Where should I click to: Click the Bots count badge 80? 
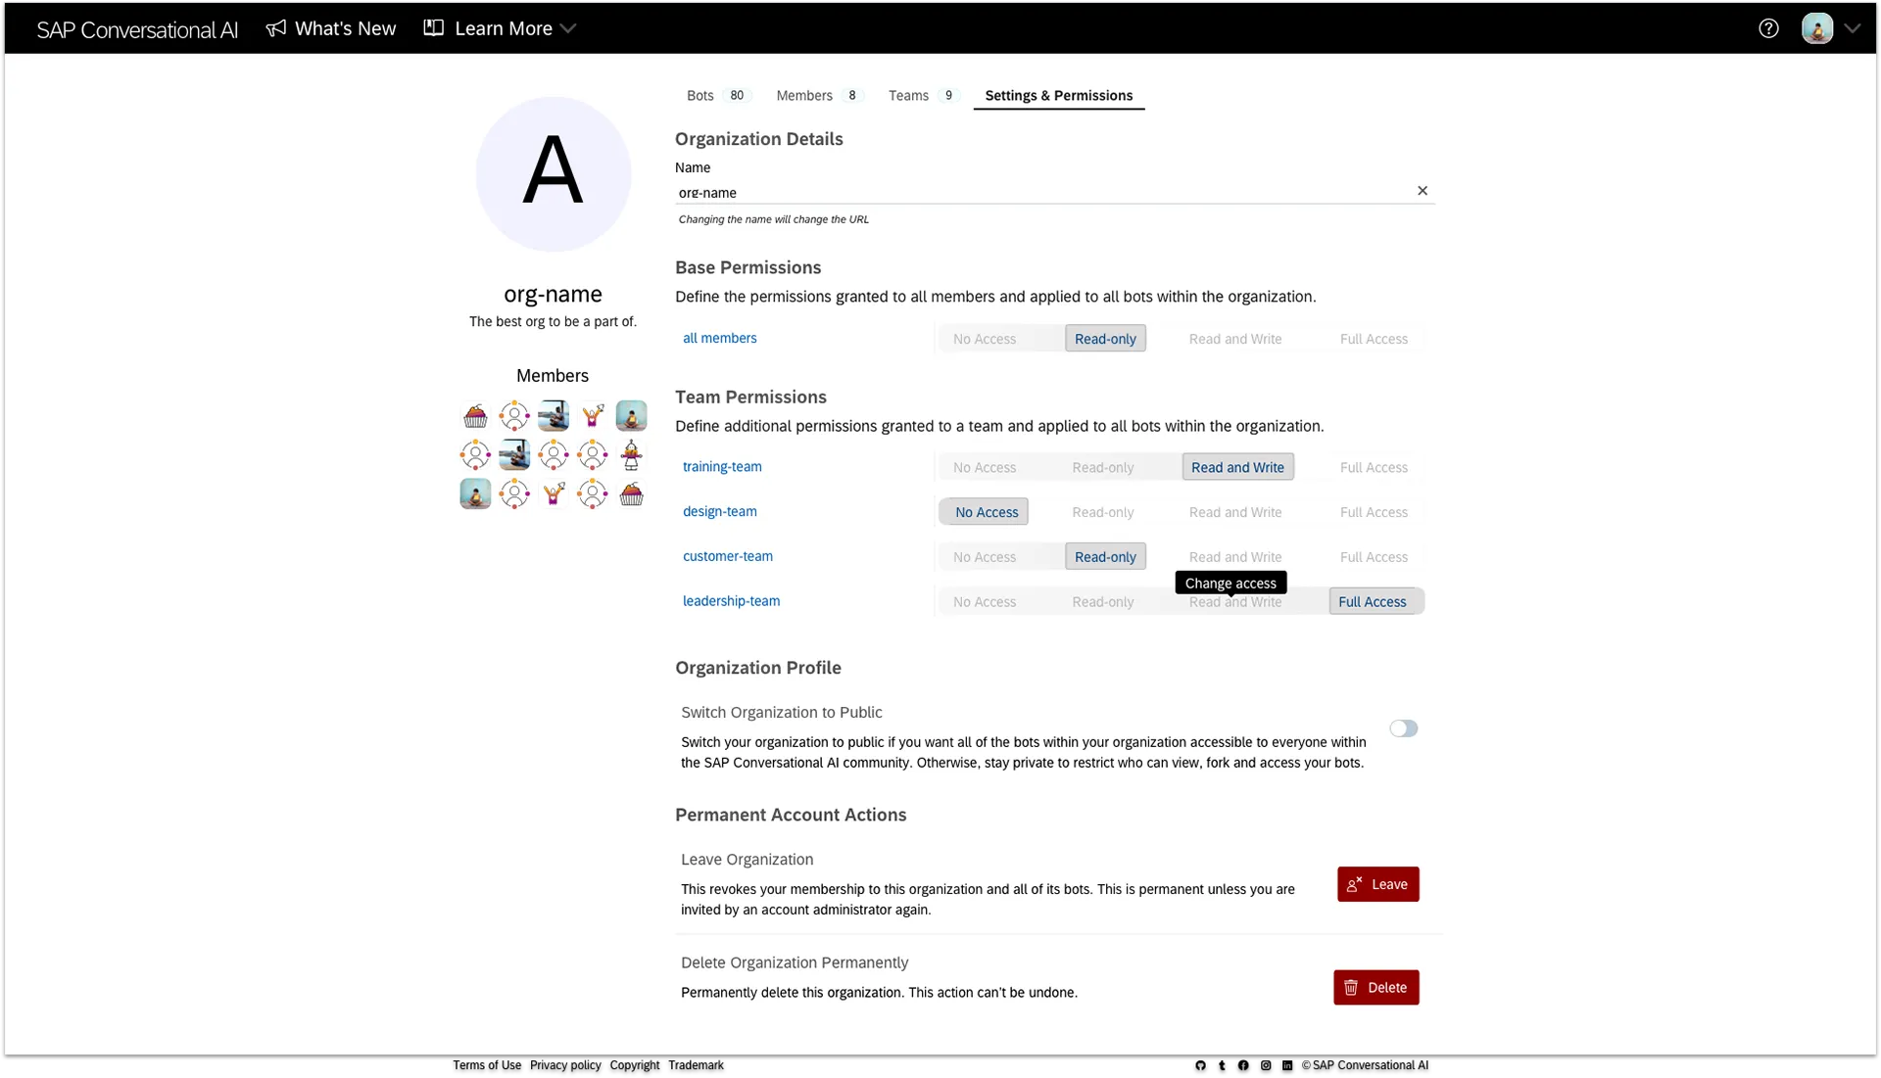[737, 95]
